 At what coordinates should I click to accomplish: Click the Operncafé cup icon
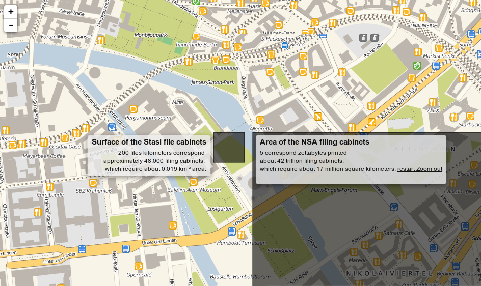pyautogui.click(x=139, y=266)
